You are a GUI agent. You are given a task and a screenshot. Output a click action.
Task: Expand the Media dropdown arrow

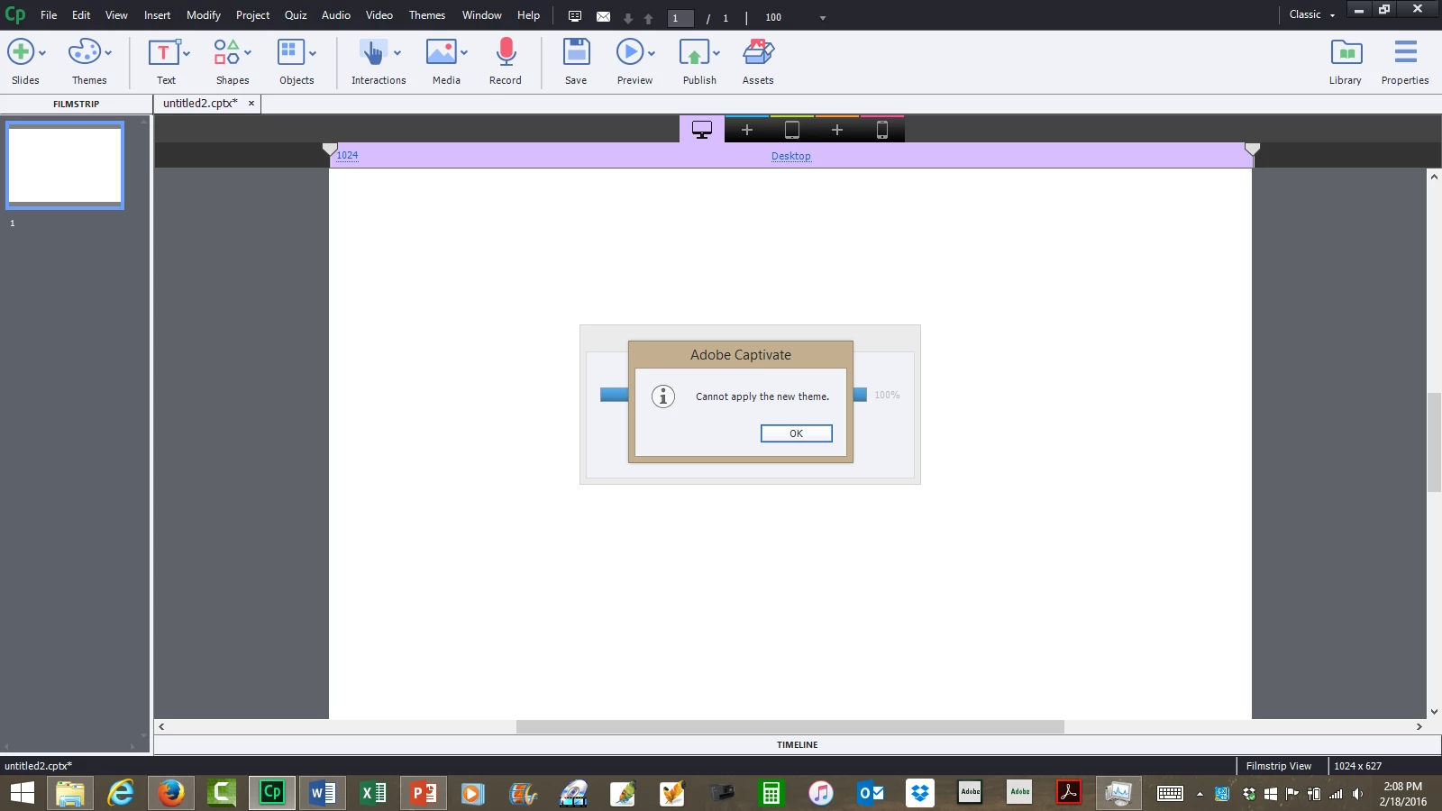coord(464,53)
